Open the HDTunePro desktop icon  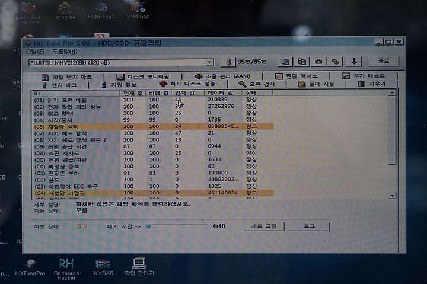[x=30, y=267]
